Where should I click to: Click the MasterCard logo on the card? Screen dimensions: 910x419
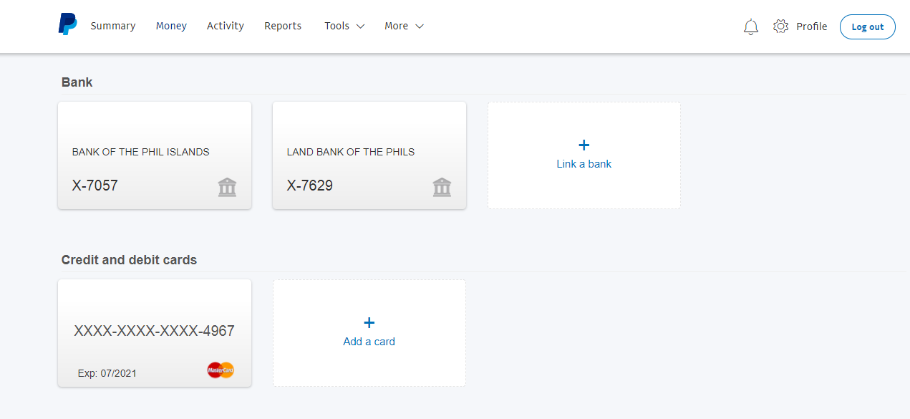221,370
